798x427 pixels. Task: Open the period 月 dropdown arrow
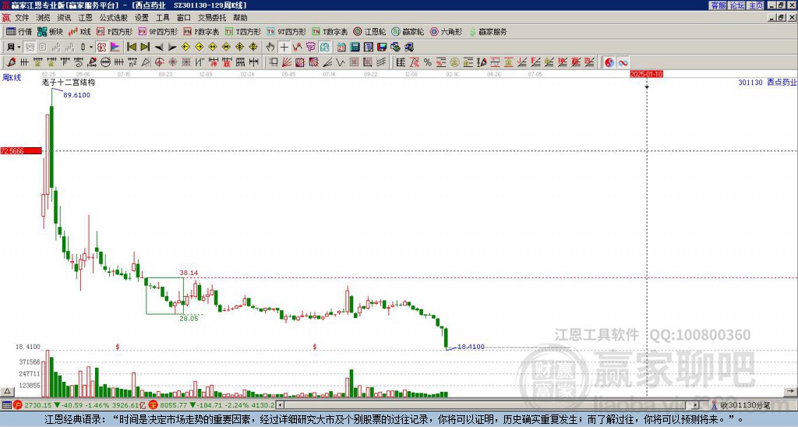pos(19,47)
